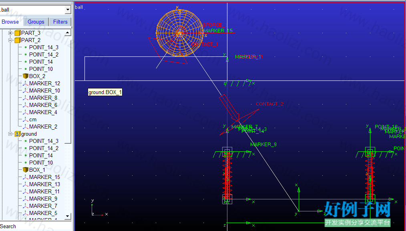This screenshot has width=406, height=231.
Task: Select the PART_3 part cube icon
Action: (x=17, y=33)
